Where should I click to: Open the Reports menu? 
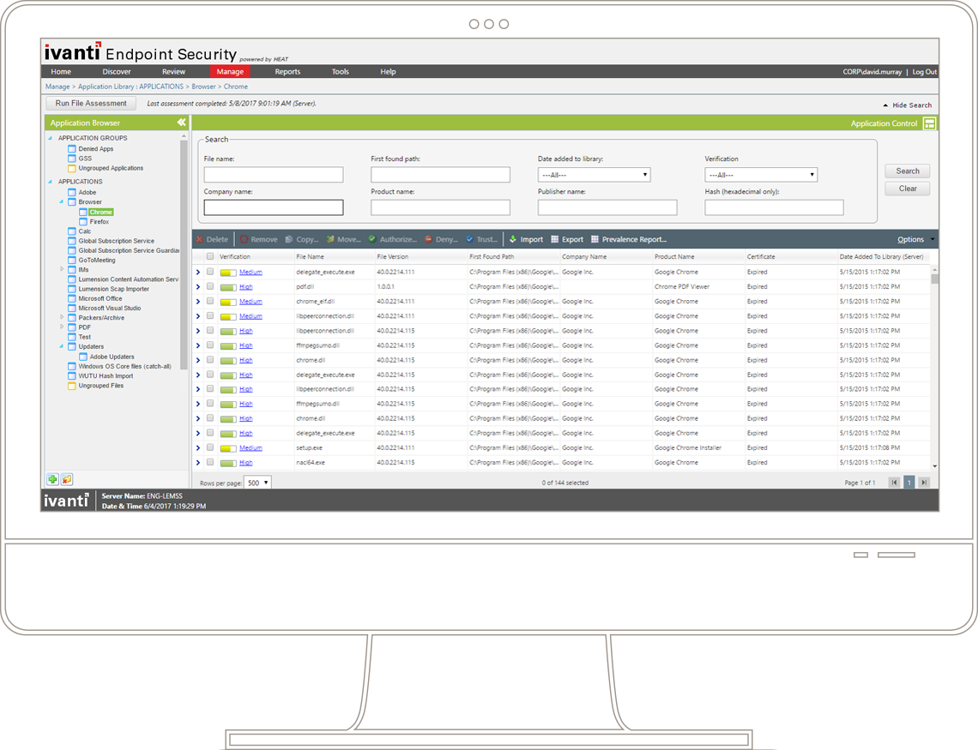[287, 72]
